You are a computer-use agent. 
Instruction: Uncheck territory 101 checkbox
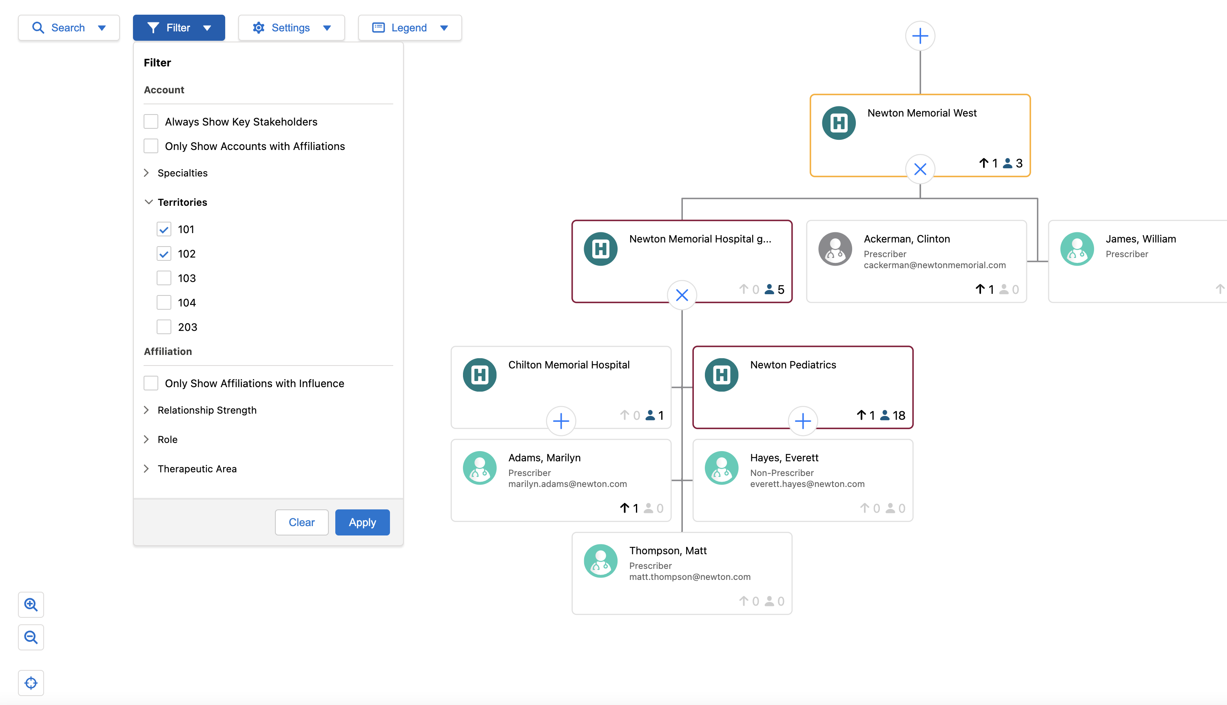(x=164, y=229)
